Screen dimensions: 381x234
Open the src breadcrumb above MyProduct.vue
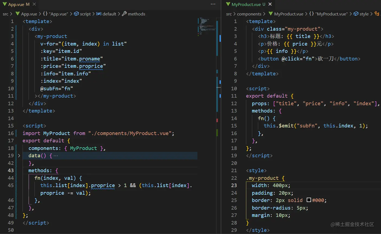(229, 14)
